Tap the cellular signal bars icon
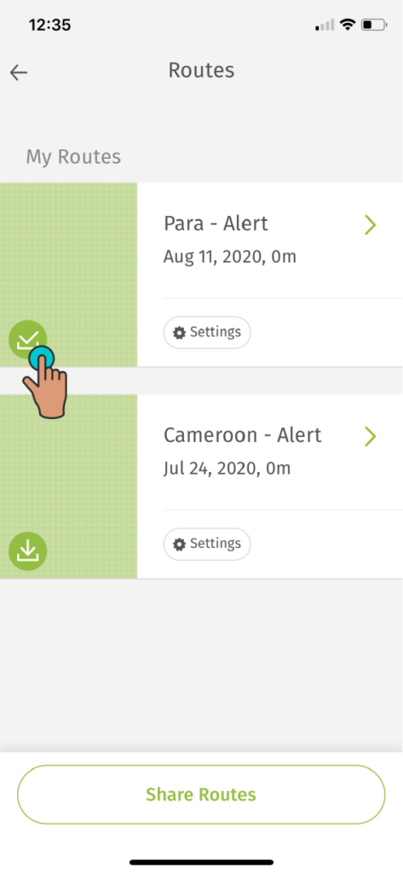Screen dimensions: 403x874 (x=325, y=26)
